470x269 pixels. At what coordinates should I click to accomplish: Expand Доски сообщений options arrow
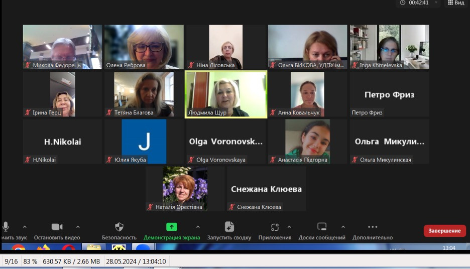(343, 227)
